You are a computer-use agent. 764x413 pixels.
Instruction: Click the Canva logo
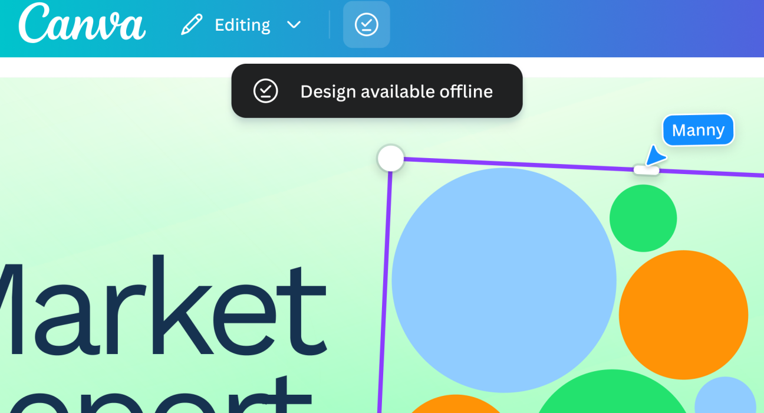82,23
